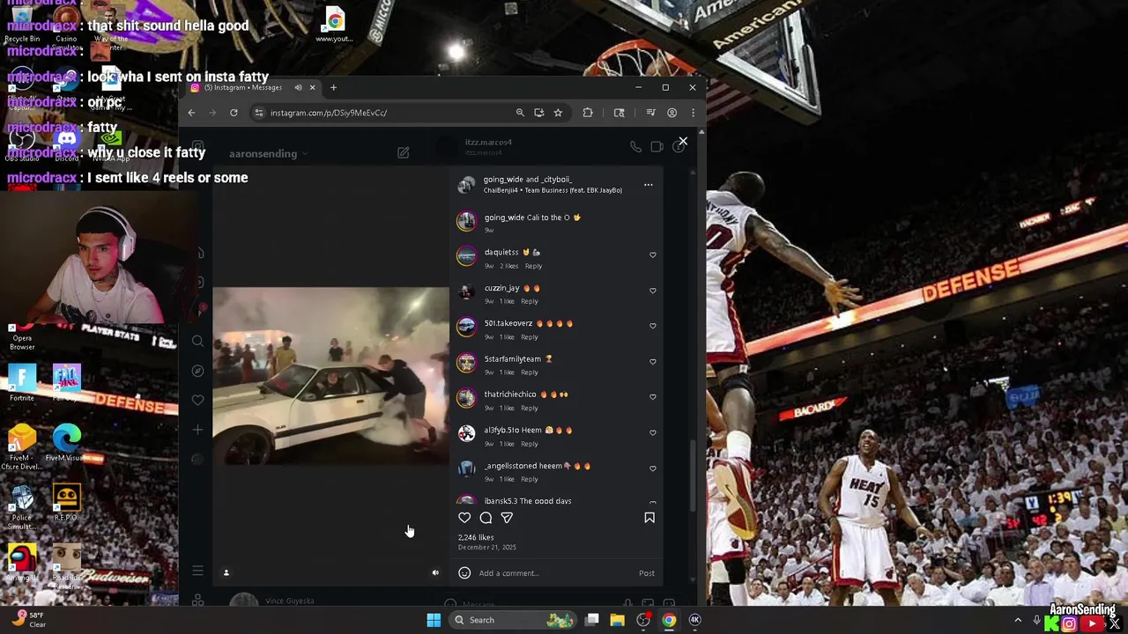Like daquietss comment

[653, 254]
